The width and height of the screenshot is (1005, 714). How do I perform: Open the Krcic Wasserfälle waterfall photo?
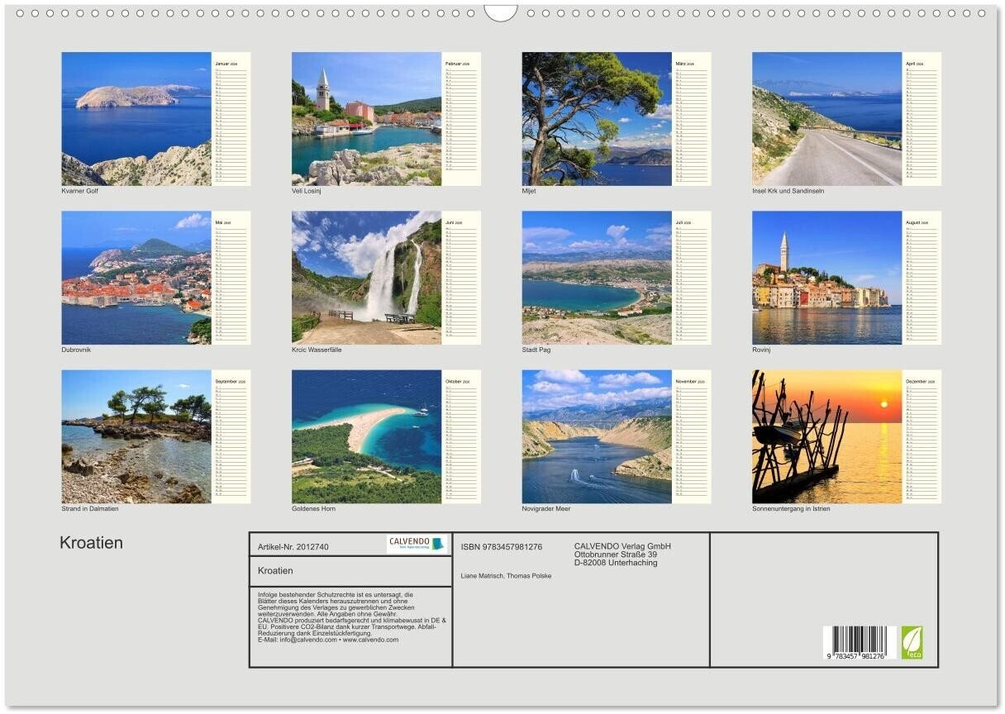[x=366, y=278]
